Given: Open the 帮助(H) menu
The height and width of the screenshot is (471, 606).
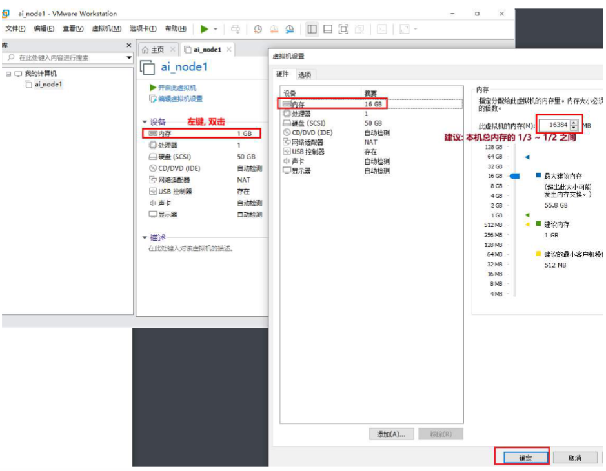Looking at the screenshot, I should pyautogui.click(x=176, y=28).
